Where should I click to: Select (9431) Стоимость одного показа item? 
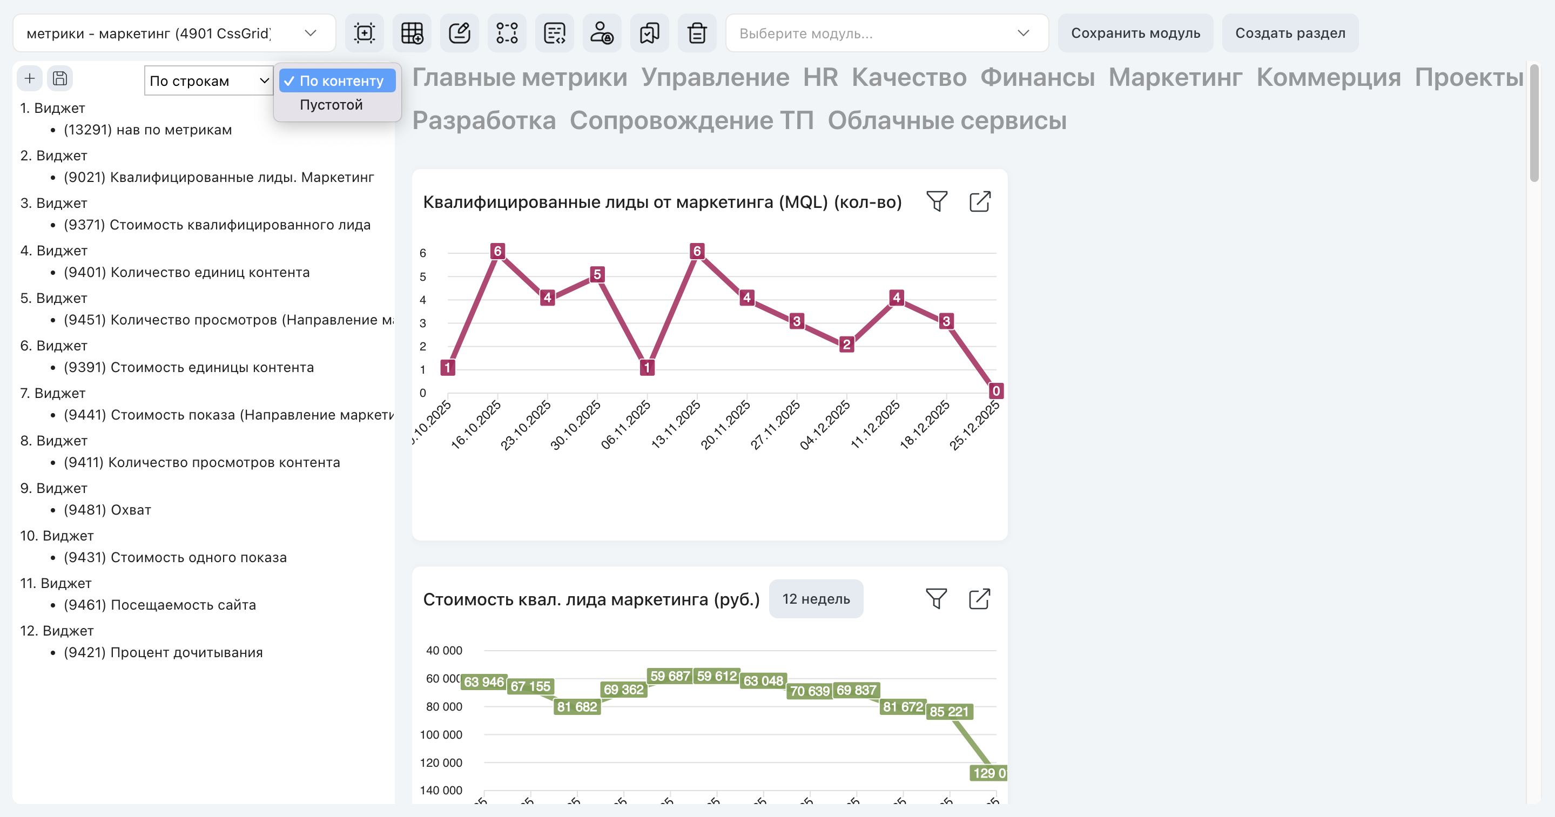pos(175,558)
